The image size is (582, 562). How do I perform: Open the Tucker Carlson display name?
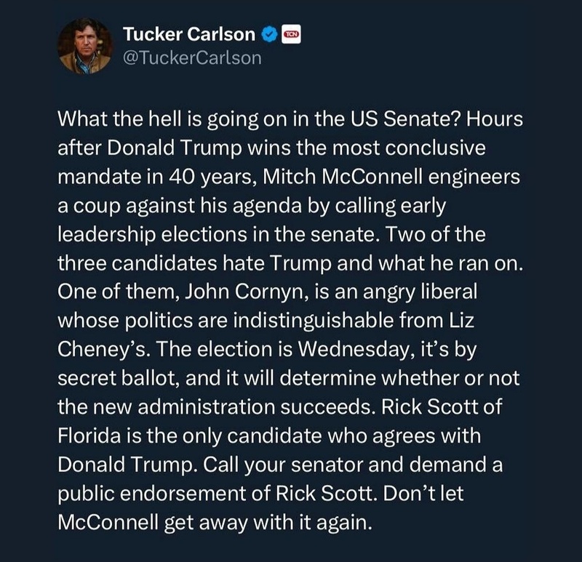189,34
